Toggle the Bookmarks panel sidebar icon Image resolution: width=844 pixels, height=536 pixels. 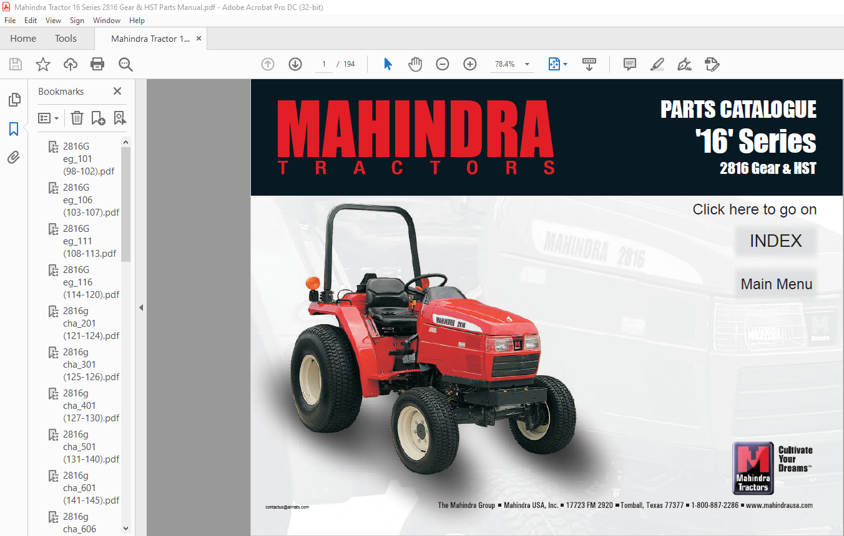14,129
